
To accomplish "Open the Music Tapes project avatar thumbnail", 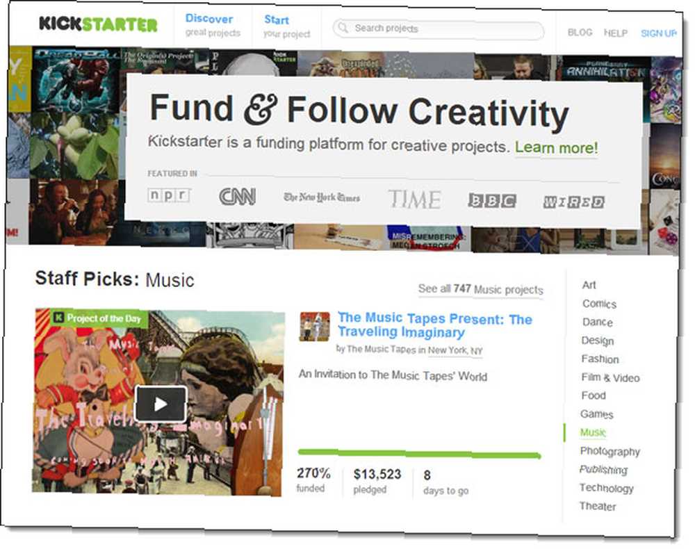I will [315, 327].
